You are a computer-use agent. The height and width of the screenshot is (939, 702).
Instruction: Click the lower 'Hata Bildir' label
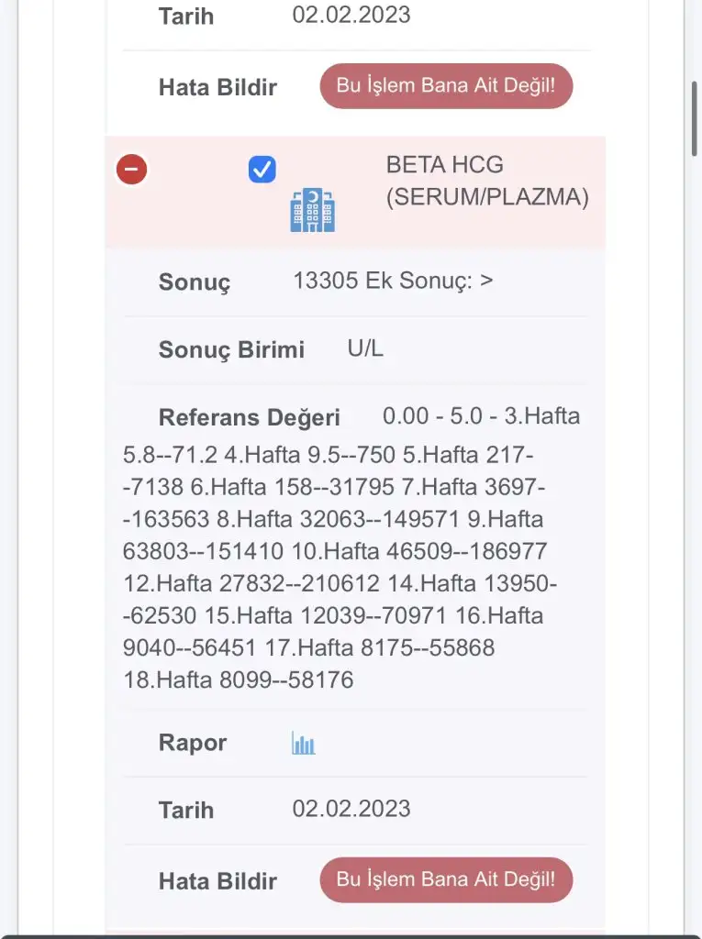pos(217,881)
